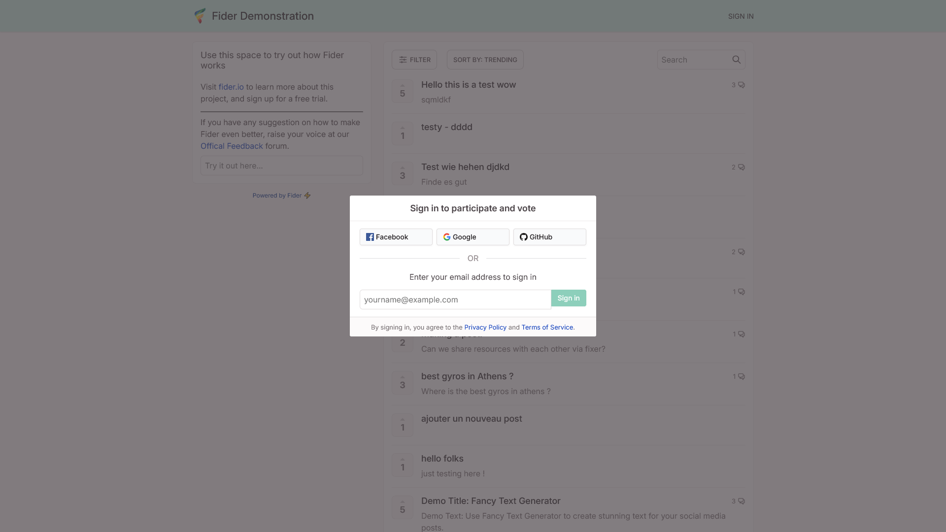
Task: Open post 'Test wie hehen djdkd'
Action: click(x=465, y=167)
